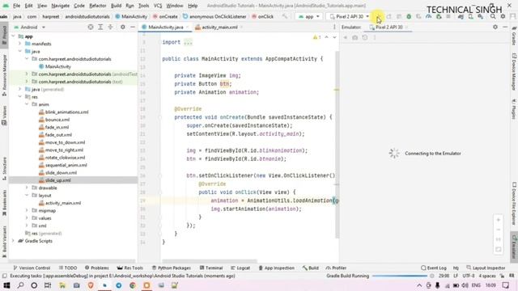Go to previous highlighted error arrow
518x291 pixels.
(326, 37)
